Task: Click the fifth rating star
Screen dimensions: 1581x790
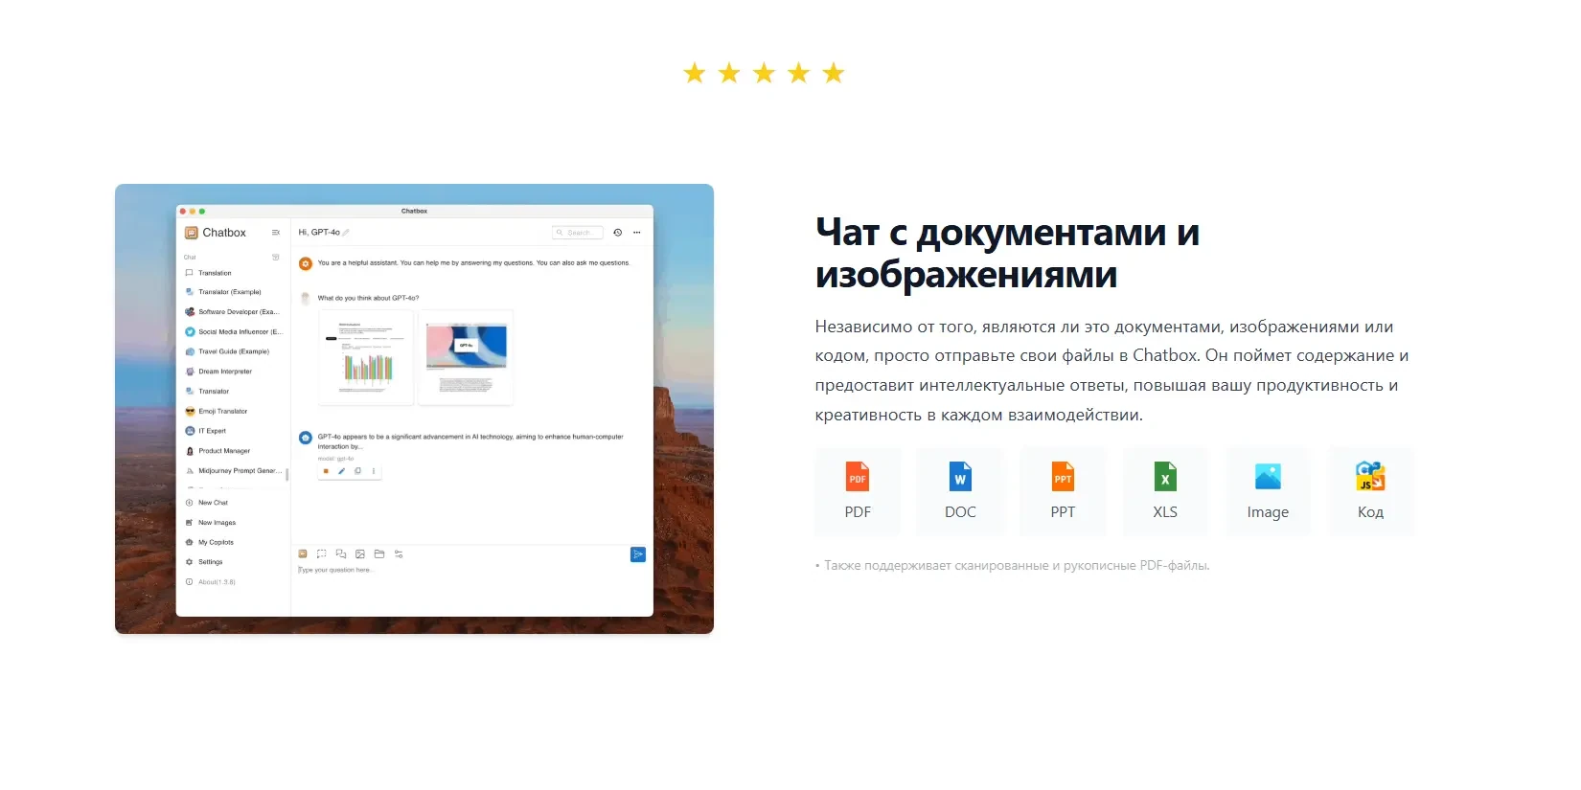Action: coord(834,73)
